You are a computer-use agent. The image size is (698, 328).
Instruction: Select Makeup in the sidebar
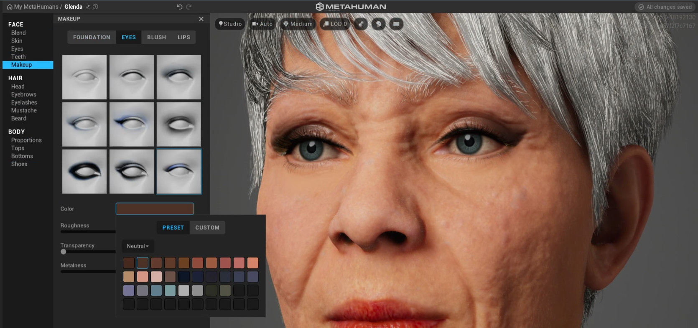coord(28,65)
